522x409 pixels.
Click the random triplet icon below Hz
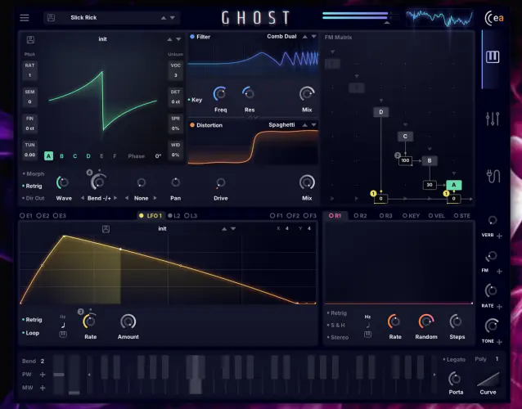367,334
